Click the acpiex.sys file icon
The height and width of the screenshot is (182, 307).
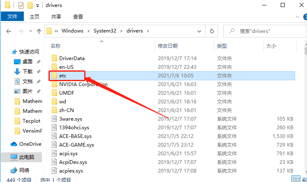point(54,170)
